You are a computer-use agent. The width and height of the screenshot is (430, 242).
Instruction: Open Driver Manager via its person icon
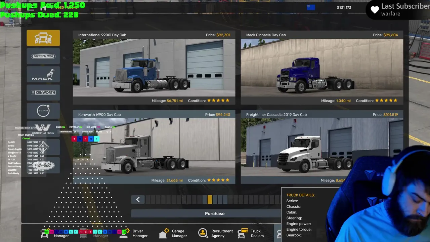coord(124,233)
